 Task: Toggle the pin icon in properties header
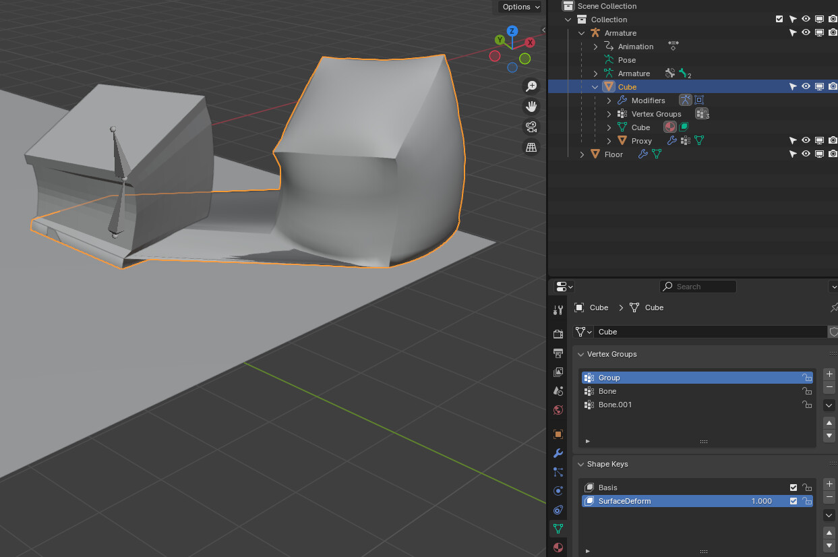coord(834,307)
